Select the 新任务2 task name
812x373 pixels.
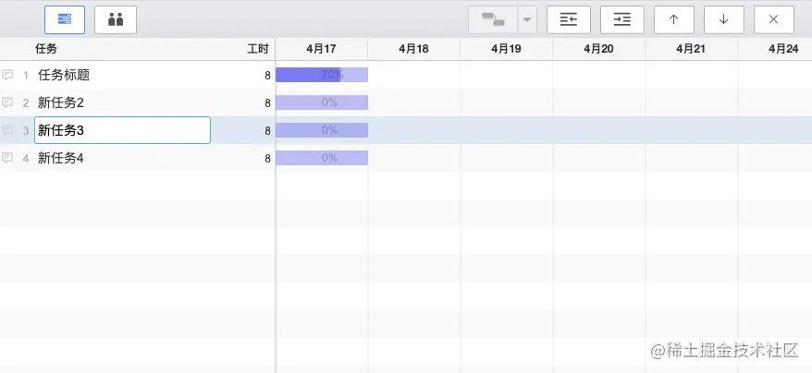point(61,103)
